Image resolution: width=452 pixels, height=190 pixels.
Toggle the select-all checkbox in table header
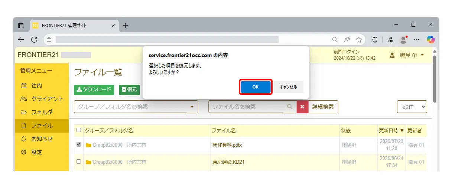79,130
